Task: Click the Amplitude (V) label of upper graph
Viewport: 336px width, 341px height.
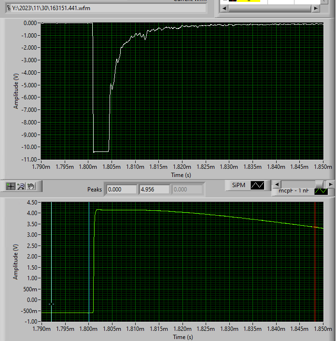Action: click(15, 91)
